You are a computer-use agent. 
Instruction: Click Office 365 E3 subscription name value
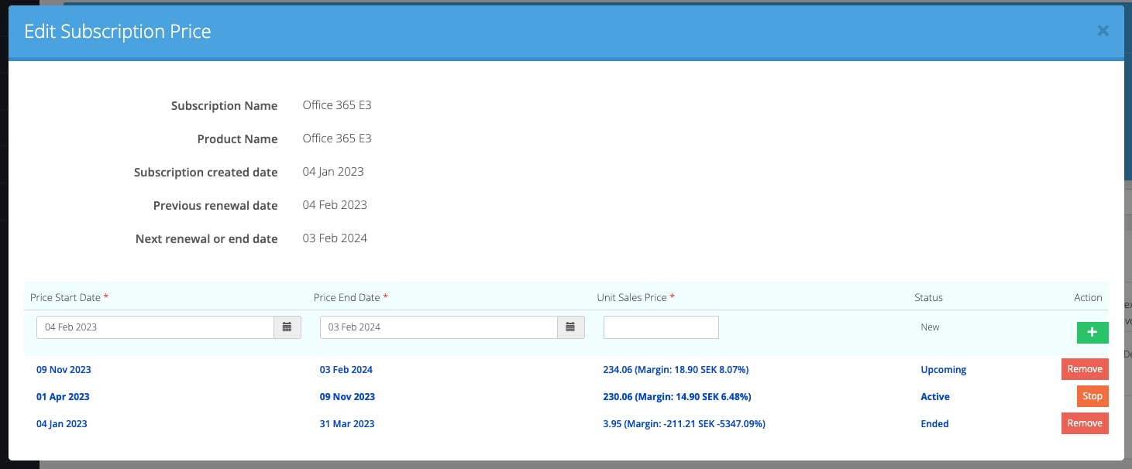tap(337, 105)
